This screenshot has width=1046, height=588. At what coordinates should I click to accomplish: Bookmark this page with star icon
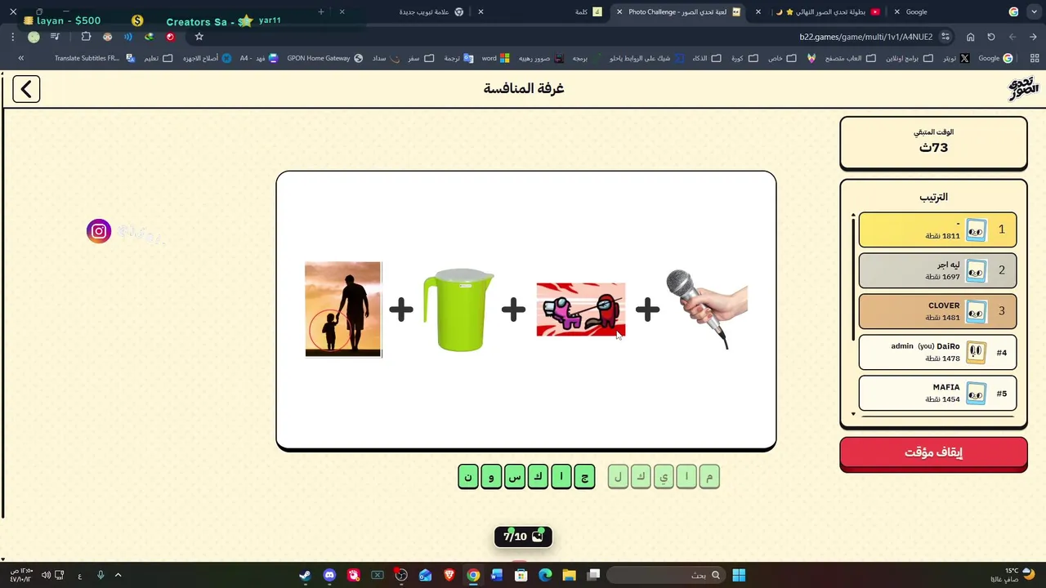point(199,37)
